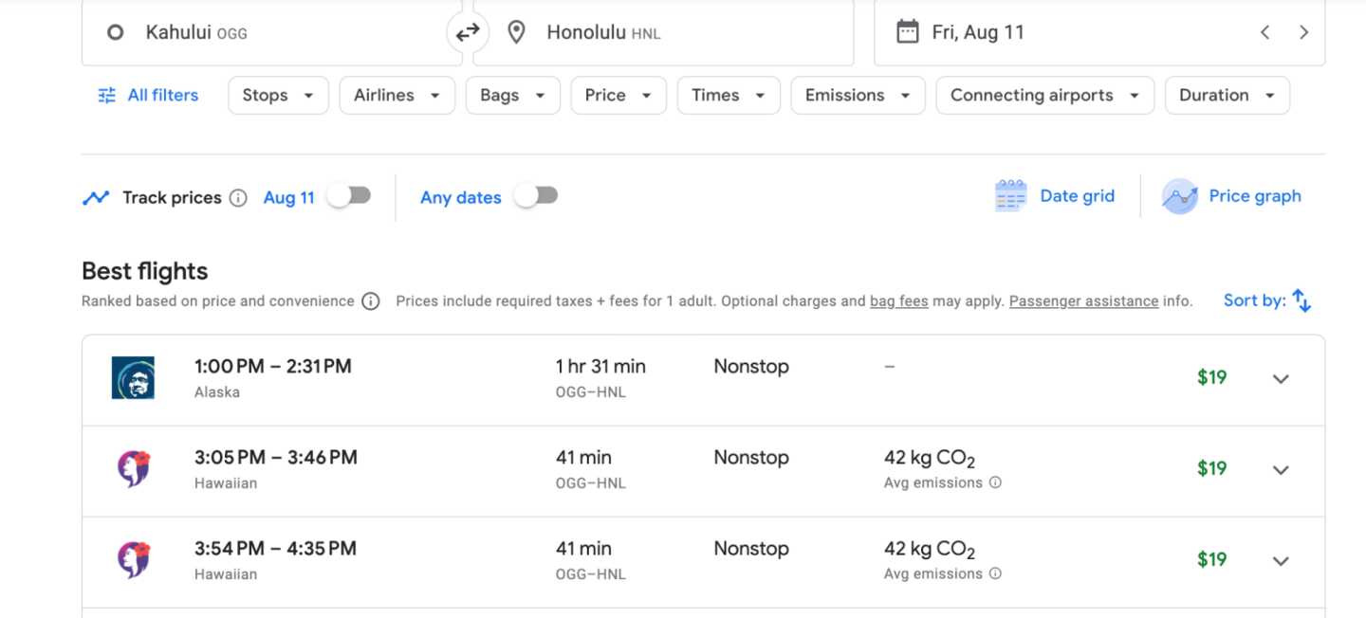Viewport: 1366px width, 618px height.
Task: Enable Track prices toggle for Aug 11
Action: click(348, 196)
